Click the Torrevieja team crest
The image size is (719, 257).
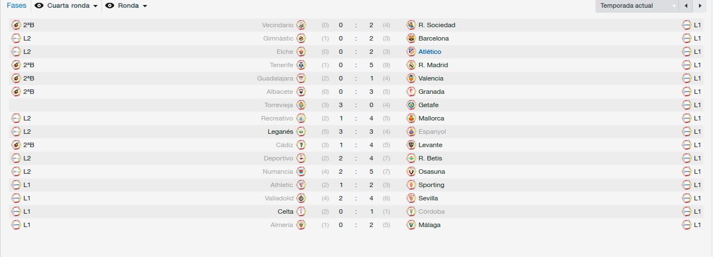pos(301,105)
